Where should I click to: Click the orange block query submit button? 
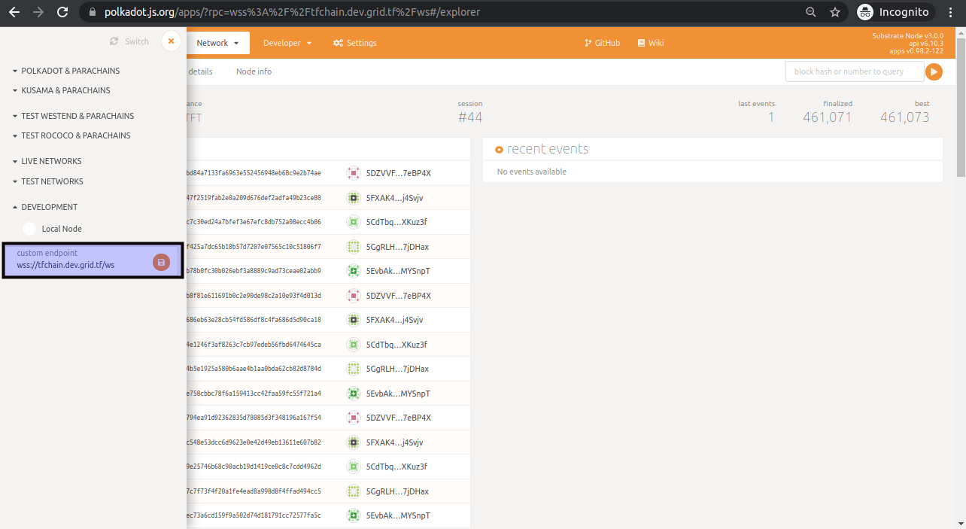tap(934, 71)
